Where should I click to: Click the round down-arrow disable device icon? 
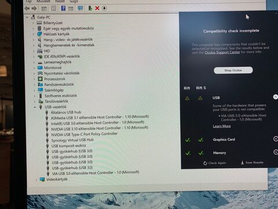[x=104, y=8]
